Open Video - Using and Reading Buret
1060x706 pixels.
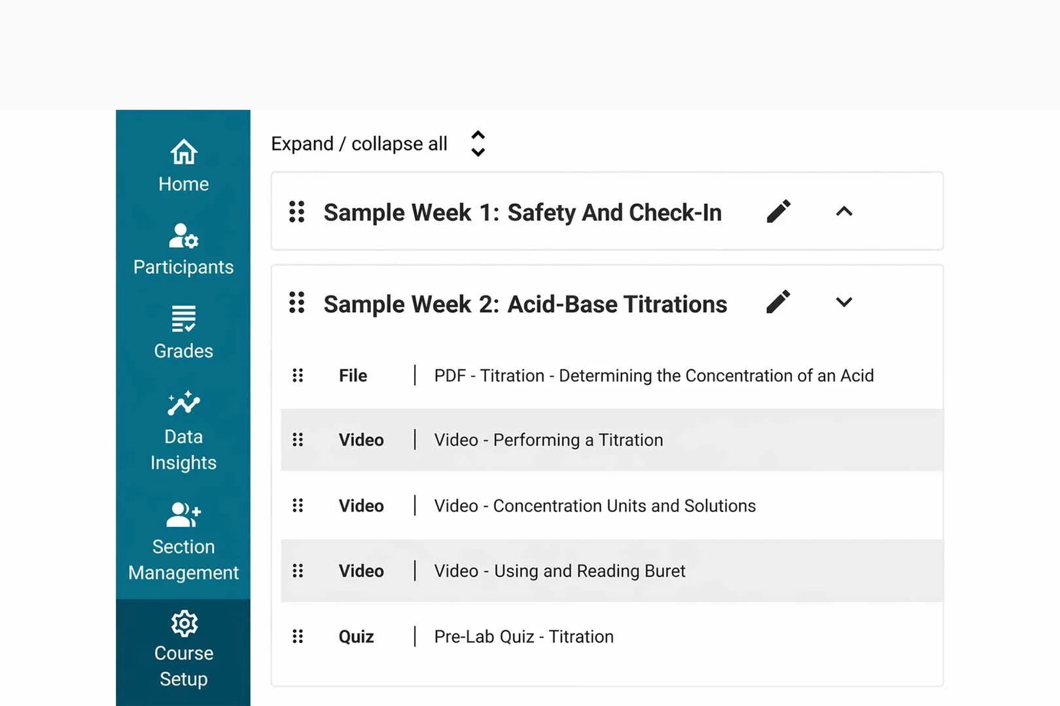(560, 571)
